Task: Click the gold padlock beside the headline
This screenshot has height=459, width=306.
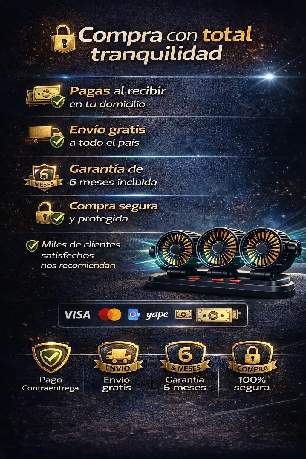Action: pos(63,39)
